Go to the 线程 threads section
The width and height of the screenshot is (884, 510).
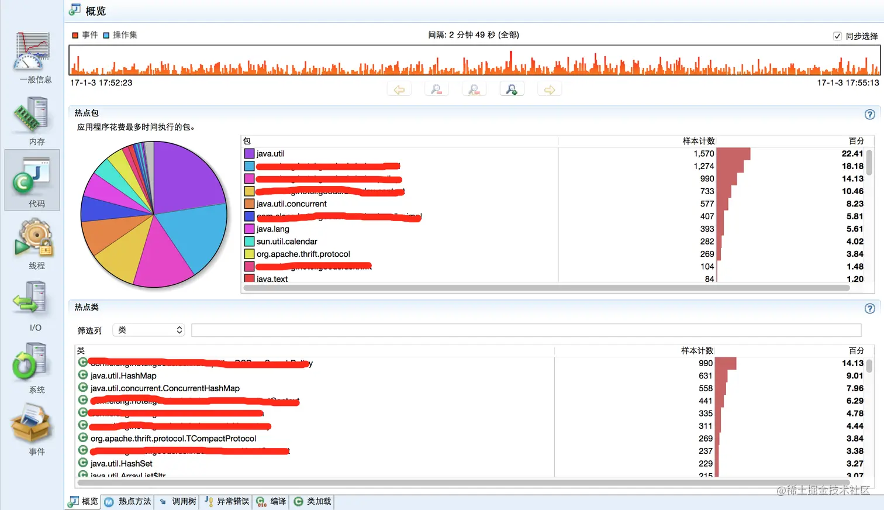tap(33, 244)
